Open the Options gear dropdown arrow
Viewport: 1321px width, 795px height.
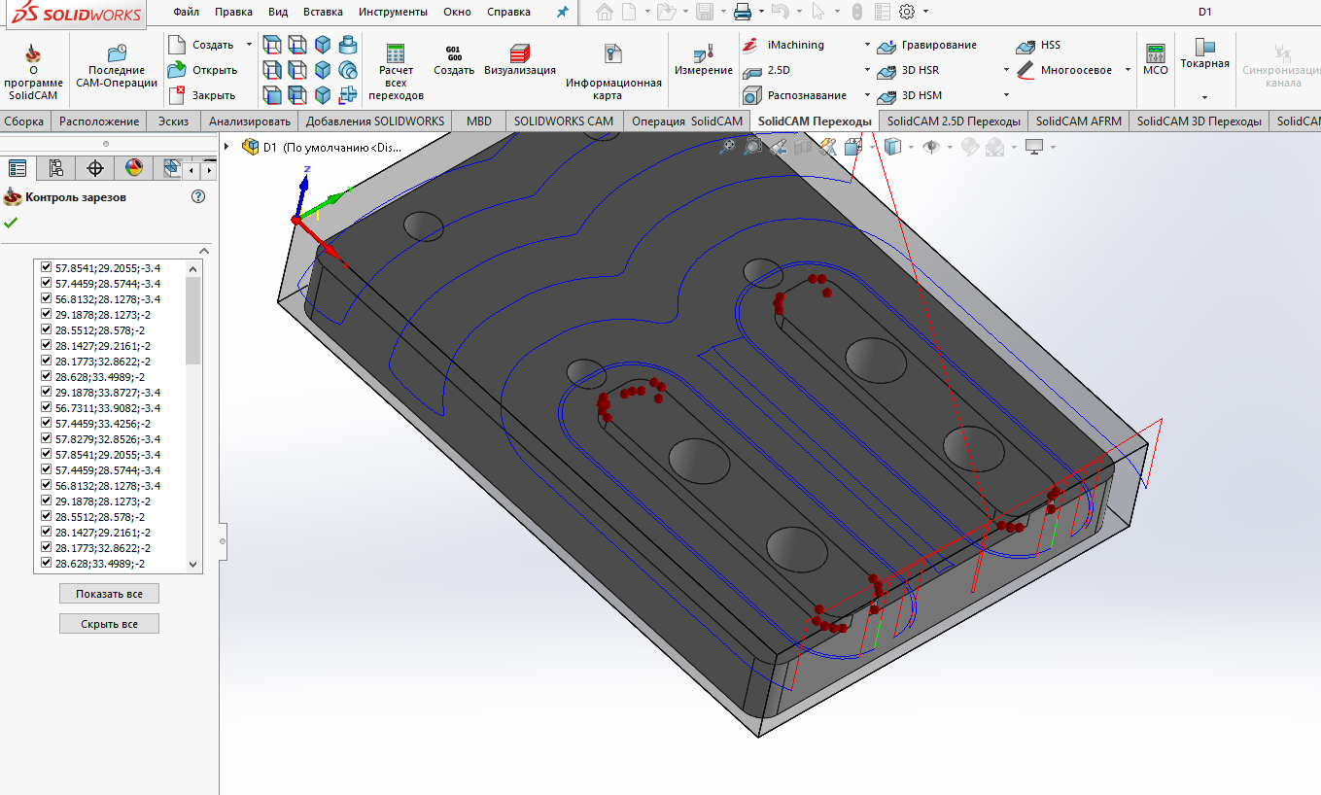[925, 12]
